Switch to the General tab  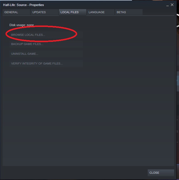16,12
